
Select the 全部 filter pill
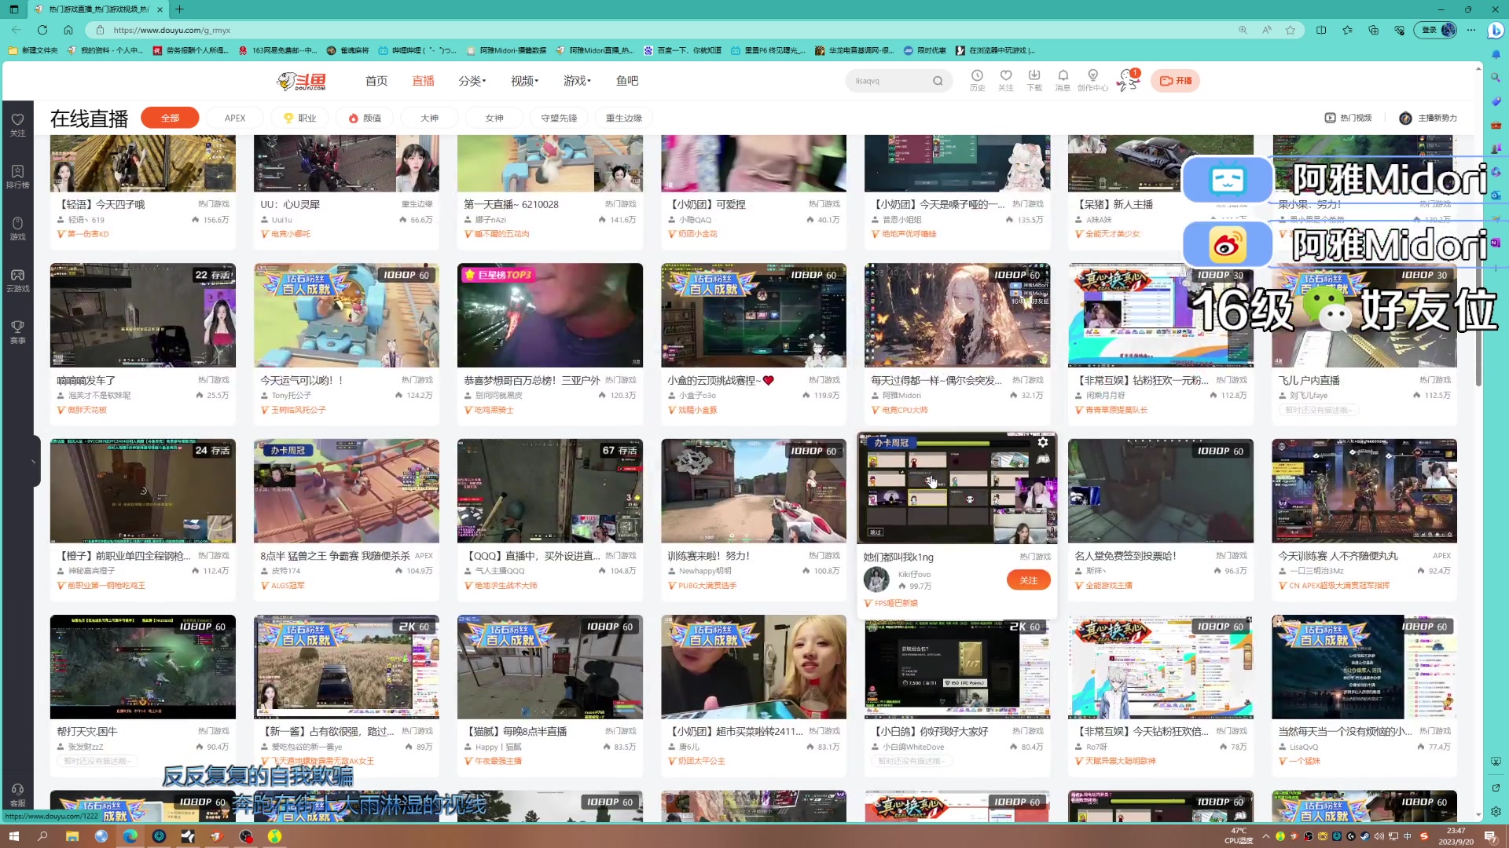[170, 118]
